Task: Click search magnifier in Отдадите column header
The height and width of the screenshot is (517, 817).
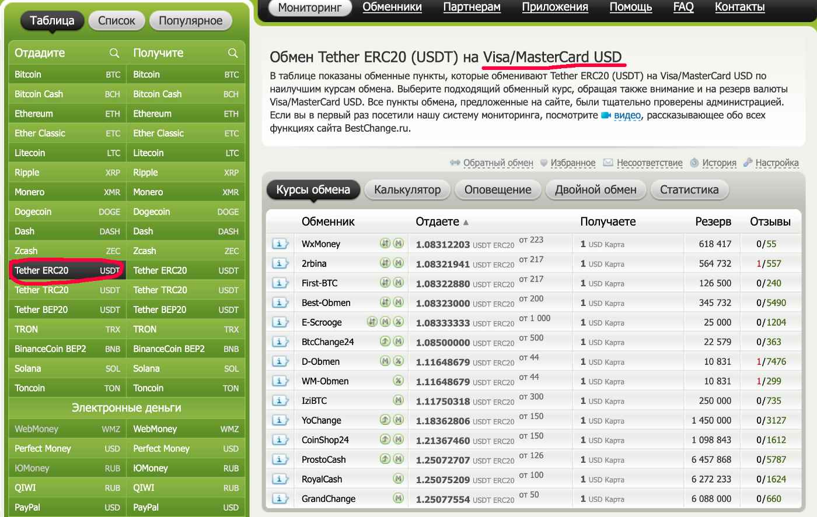Action: [x=114, y=53]
